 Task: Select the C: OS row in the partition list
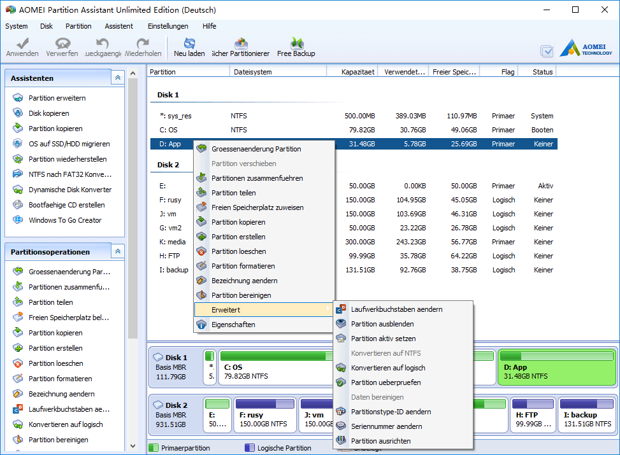pos(354,130)
